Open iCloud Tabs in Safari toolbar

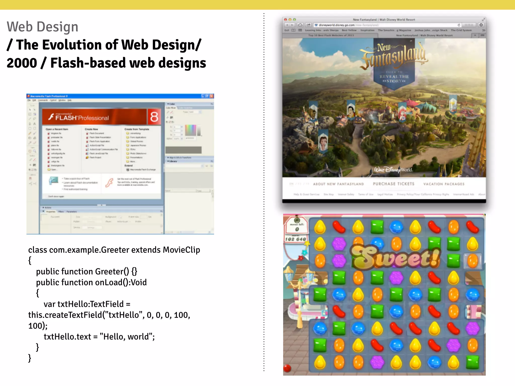300,25
